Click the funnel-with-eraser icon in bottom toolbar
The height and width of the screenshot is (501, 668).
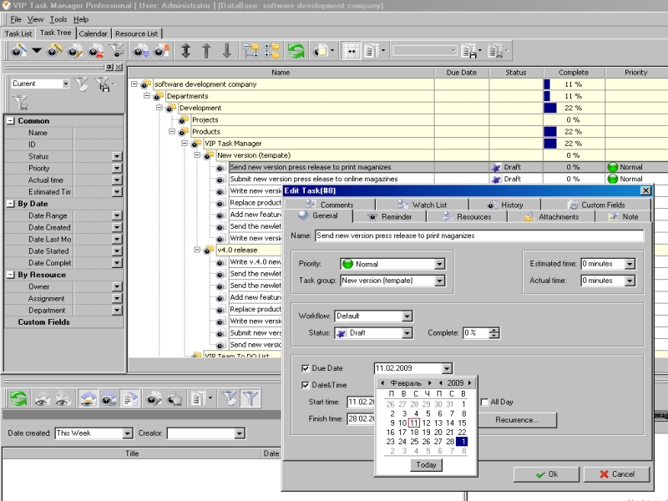pos(229,399)
